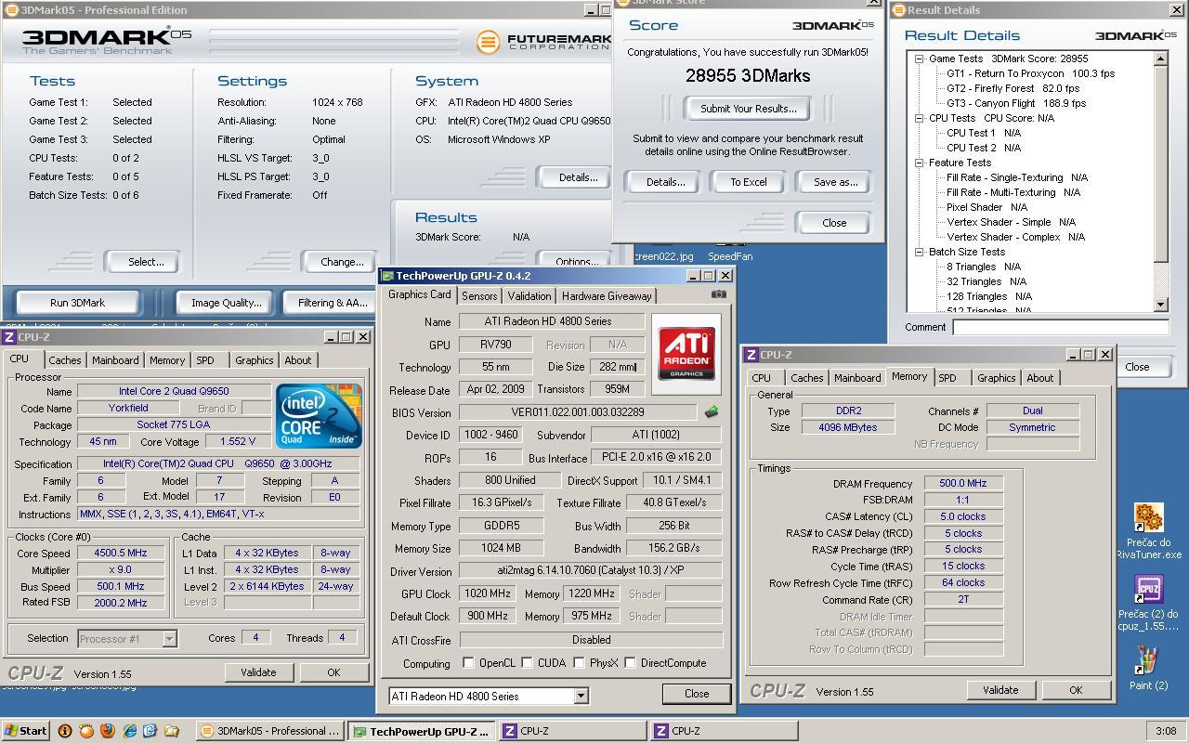
Task: Switch to 3DMark05 taskbar button
Action: click(x=270, y=731)
